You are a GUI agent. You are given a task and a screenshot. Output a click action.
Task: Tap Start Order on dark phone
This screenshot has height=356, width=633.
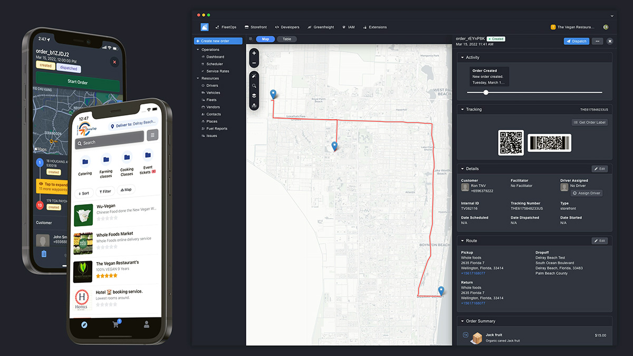pyautogui.click(x=78, y=82)
